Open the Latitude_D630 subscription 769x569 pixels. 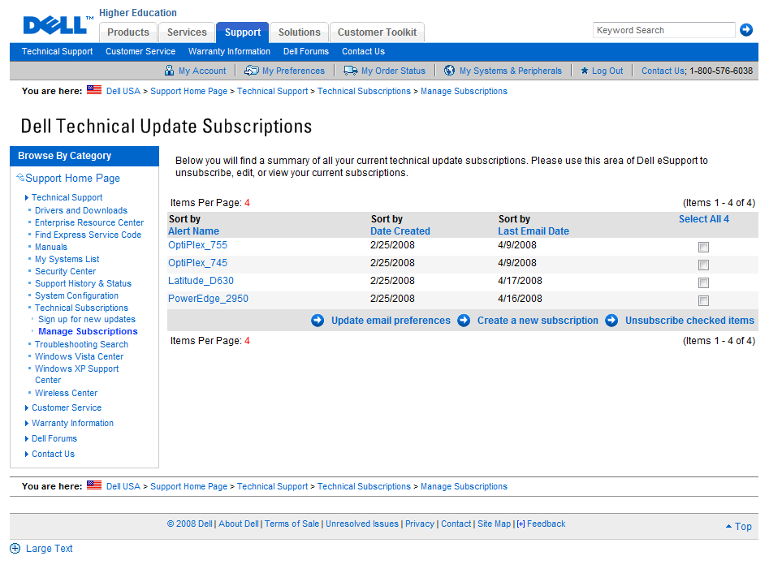tap(201, 281)
